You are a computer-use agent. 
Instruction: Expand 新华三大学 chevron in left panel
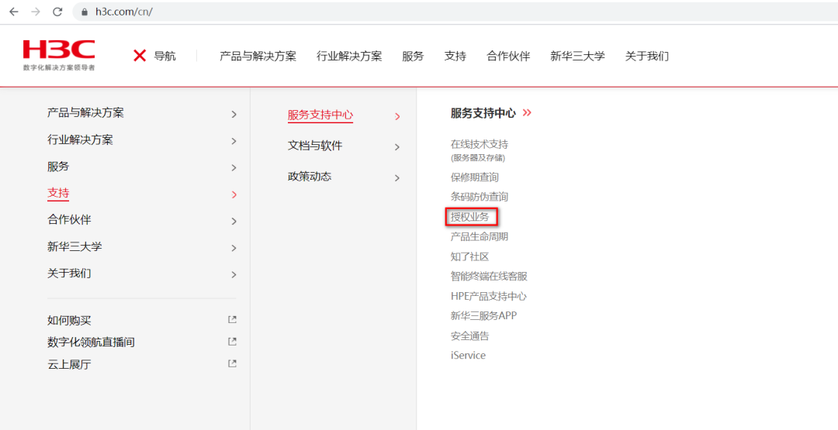click(234, 248)
